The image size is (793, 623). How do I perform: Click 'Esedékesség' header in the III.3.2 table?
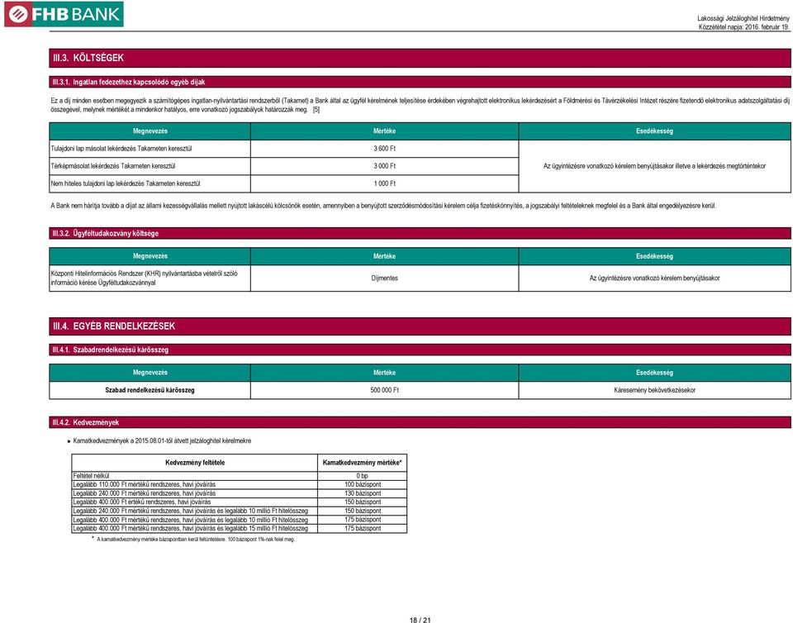[x=654, y=256]
